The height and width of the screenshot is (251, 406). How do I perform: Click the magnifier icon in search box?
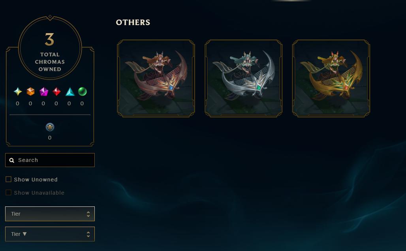[x=12, y=160]
